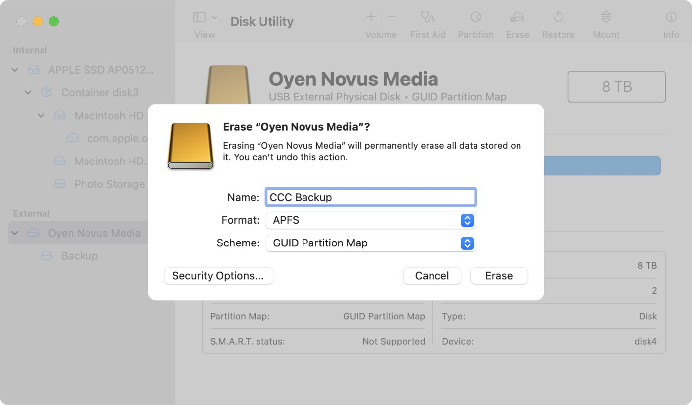The image size is (692, 405).
Task: Open the View sidebar toolbar icon
Action: (x=199, y=17)
